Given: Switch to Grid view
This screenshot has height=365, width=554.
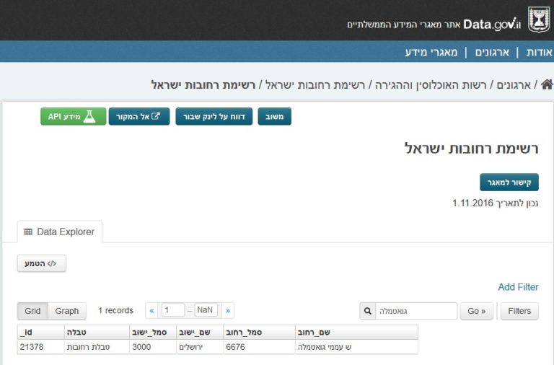Looking at the screenshot, I should 32,311.
